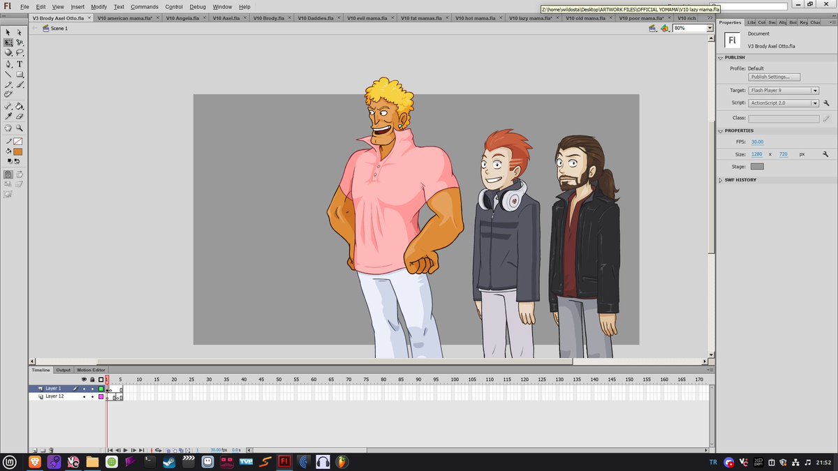This screenshot has width=838, height=471.
Task: Toggle magenta outline square for Layer 12
Action: (x=101, y=397)
